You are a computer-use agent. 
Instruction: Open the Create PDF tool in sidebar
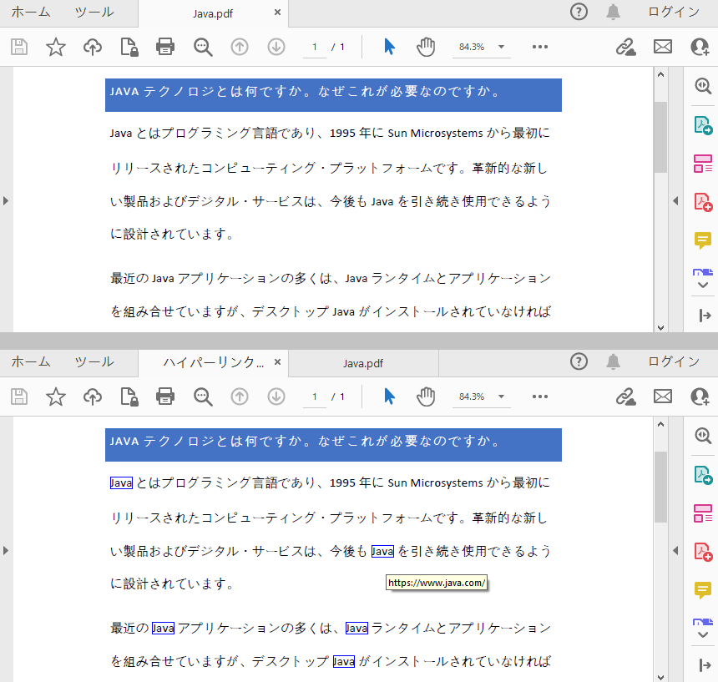click(702, 201)
